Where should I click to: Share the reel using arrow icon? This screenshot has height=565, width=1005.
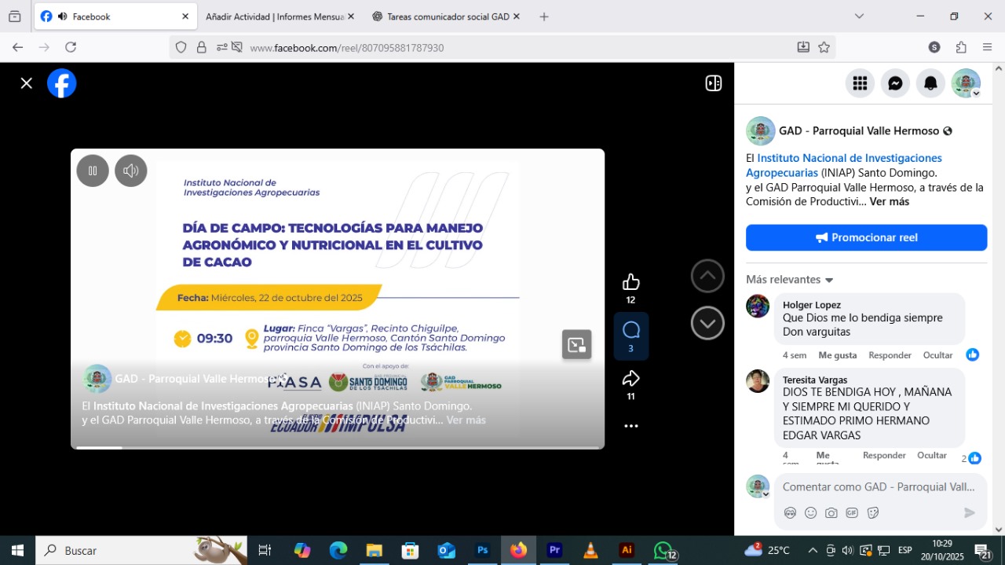[630, 379]
